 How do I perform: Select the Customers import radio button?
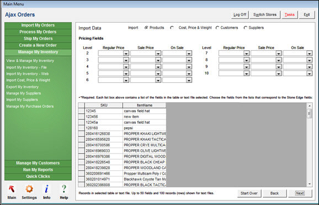(217, 28)
